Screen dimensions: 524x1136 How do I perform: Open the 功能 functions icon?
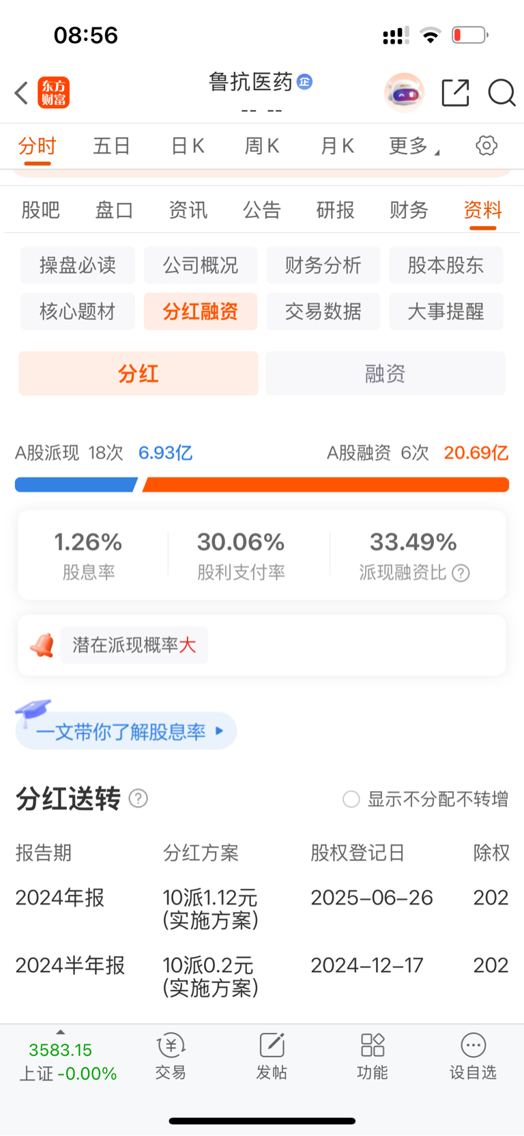373,1055
